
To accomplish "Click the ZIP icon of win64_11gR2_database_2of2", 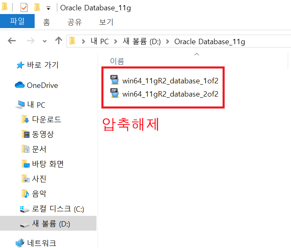I will pyautogui.click(x=115, y=93).
